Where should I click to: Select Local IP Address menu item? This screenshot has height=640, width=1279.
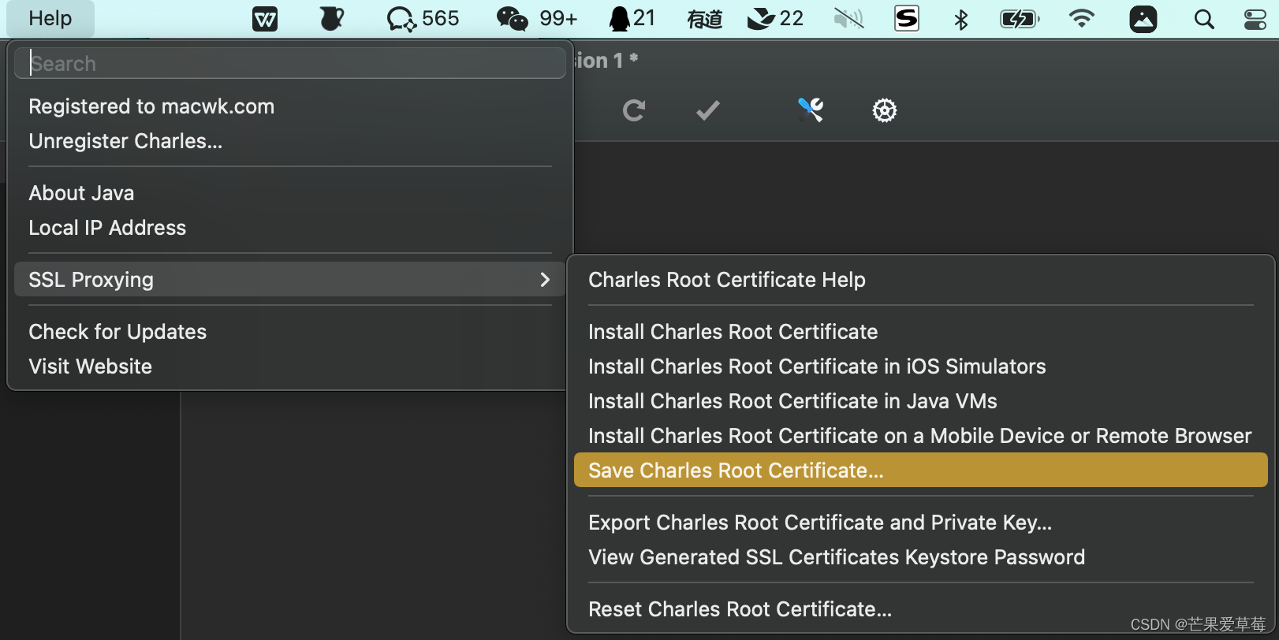(x=107, y=228)
